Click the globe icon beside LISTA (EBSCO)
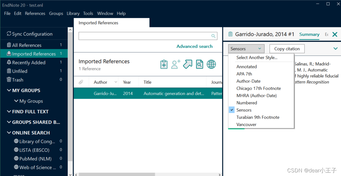Viewport: 341px width, 176px height. (16, 150)
